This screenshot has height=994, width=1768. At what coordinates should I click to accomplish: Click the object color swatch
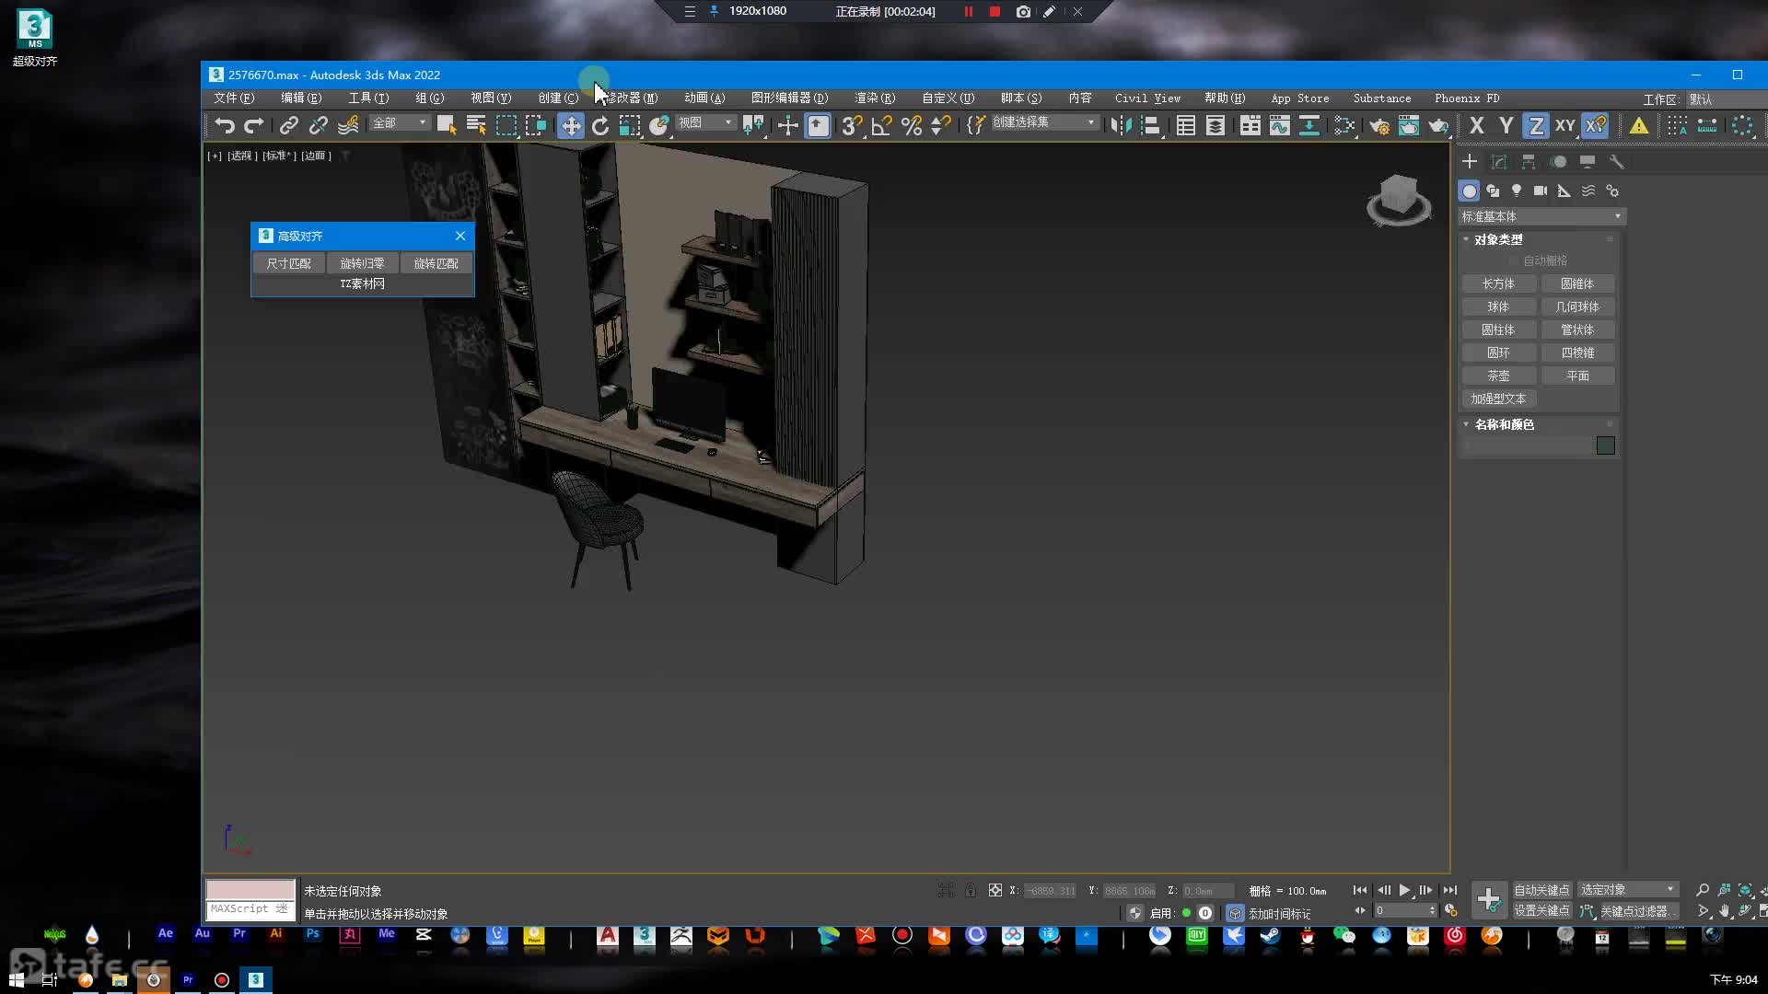[1605, 445]
